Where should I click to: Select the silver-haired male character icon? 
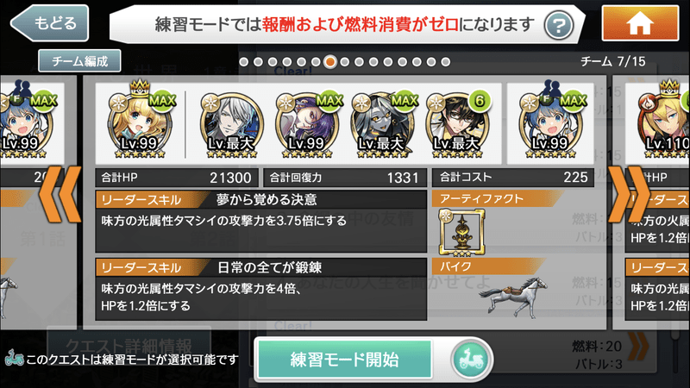click(x=232, y=123)
